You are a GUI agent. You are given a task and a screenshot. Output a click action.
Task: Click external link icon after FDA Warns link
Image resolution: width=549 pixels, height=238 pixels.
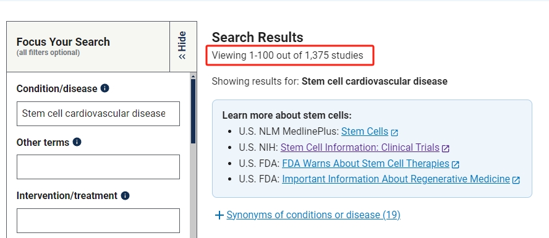coord(455,164)
